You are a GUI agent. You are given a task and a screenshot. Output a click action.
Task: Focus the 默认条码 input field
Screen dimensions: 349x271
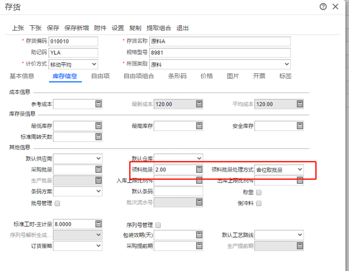(x=178, y=191)
